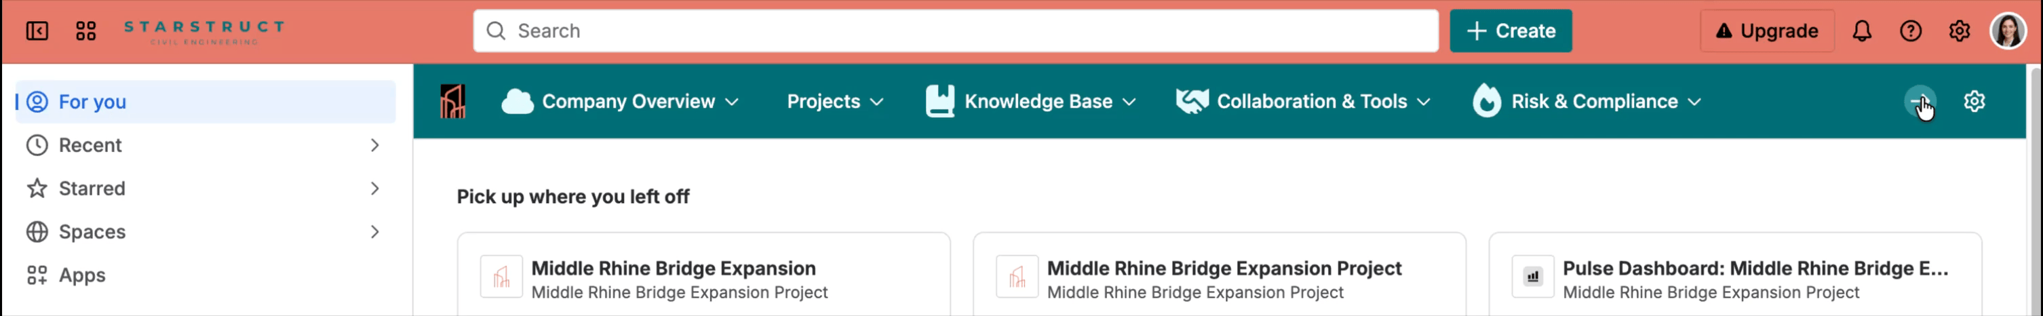Expand the Starred section chevron
Viewport: 2043px width, 316px height.
374,189
